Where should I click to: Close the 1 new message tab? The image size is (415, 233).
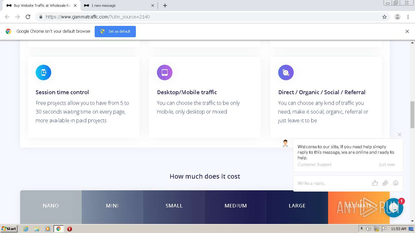153,6
